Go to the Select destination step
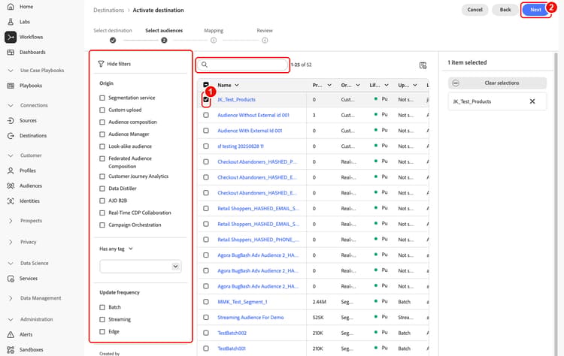 (113, 31)
